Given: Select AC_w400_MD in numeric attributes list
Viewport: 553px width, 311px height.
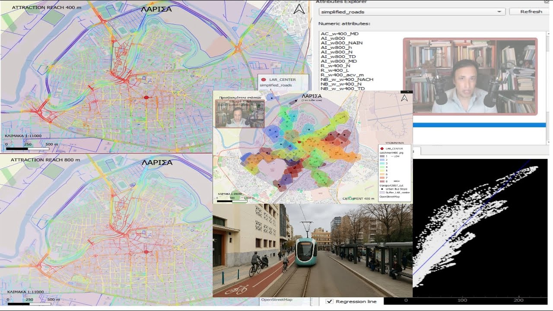Looking at the screenshot, I should click(340, 34).
